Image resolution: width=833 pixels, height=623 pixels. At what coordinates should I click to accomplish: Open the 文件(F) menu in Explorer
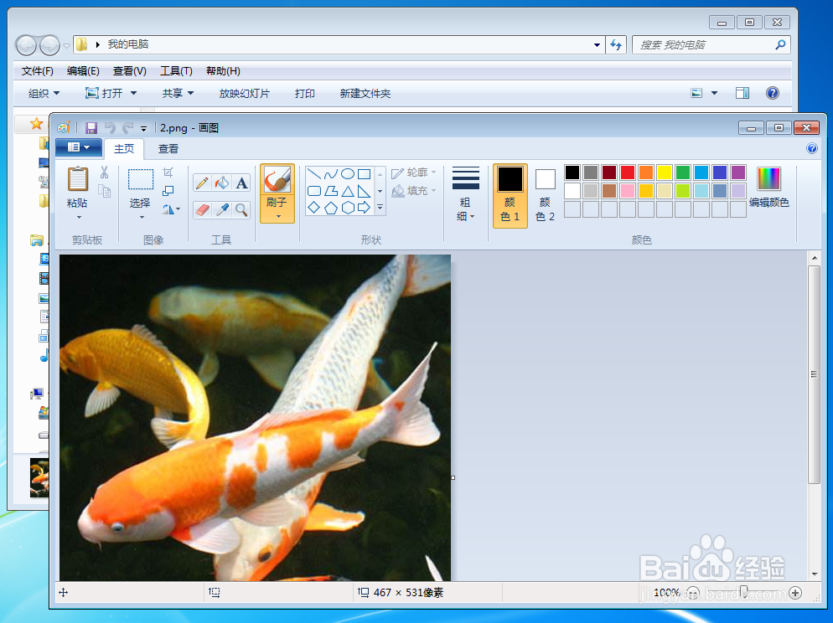point(37,71)
